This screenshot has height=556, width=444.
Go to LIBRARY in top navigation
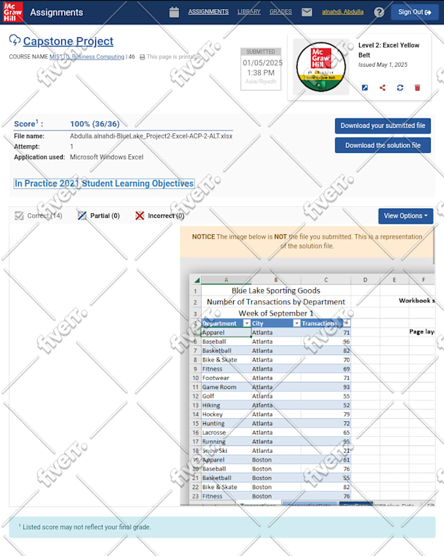[x=249, y=12]
